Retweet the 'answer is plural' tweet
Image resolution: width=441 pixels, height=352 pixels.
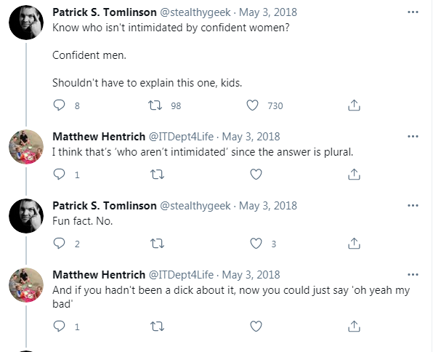click(157, 175)
